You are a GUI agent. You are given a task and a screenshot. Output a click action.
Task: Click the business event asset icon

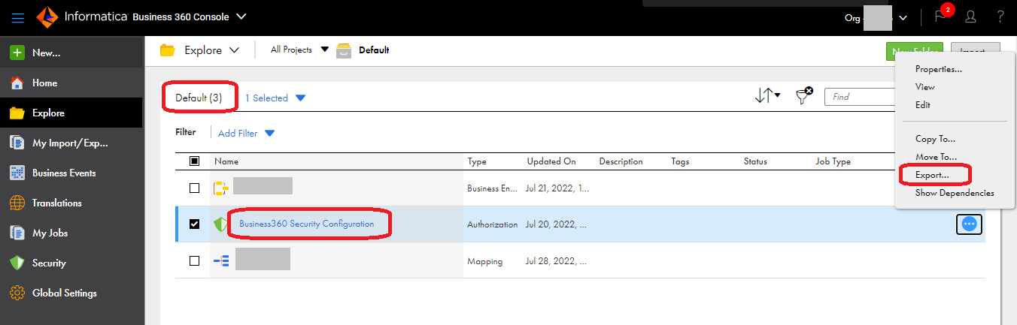220,188
